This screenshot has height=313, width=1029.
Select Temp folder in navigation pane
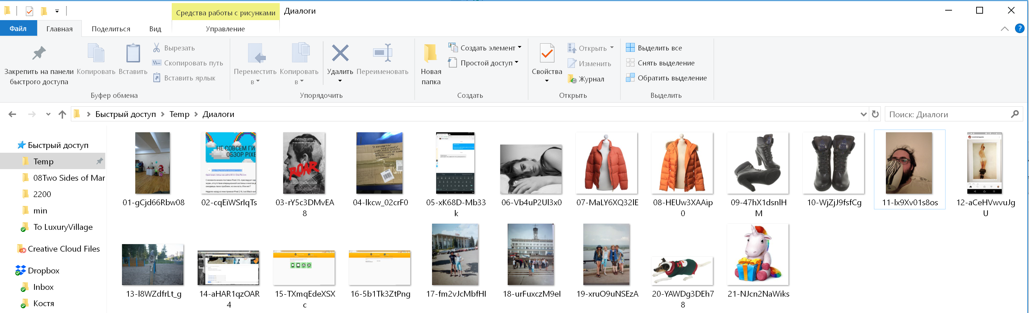pyautogui.click(x=53, y=162)
